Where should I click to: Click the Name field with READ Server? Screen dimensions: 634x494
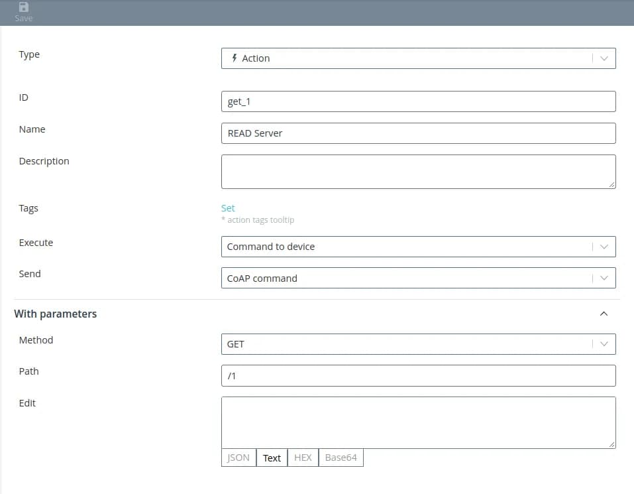[418, 133]
